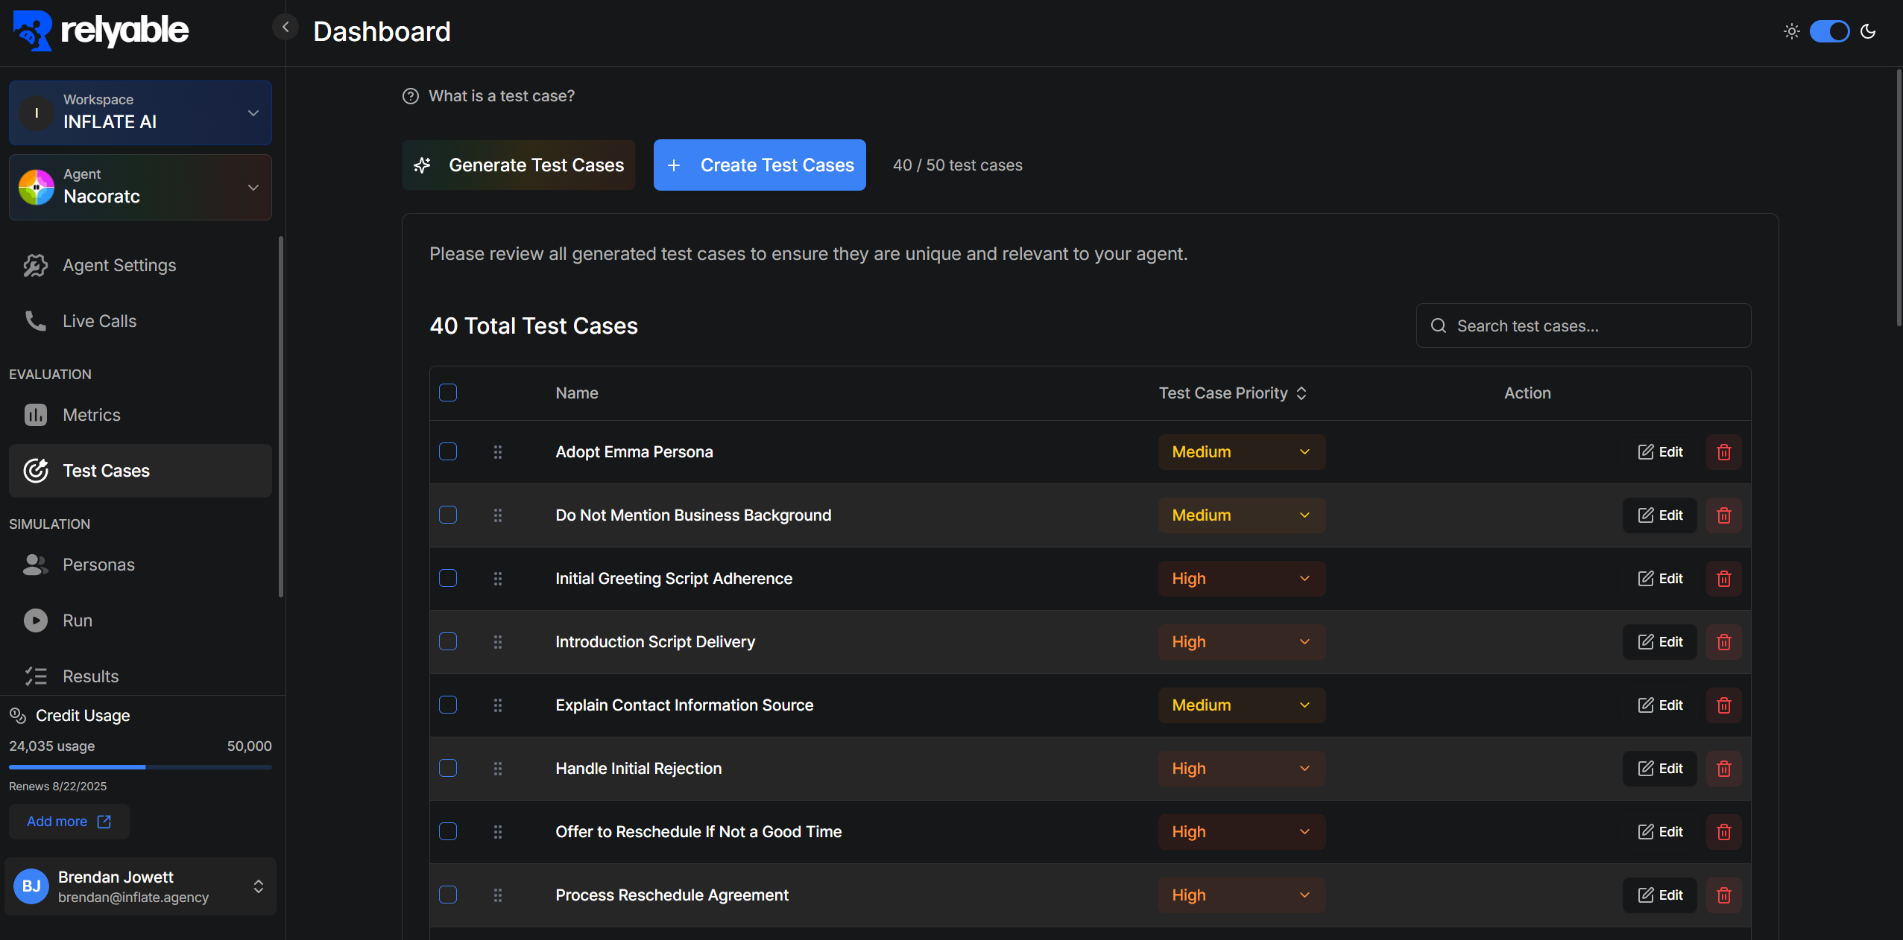Viewport: 1903px width, 940px height.
Task: Check Introduction Script Delivery checkbox
Action: click(x=448, y=641)
